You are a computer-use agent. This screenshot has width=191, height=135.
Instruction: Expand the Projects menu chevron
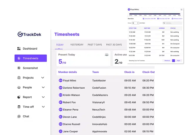[43, 78]
